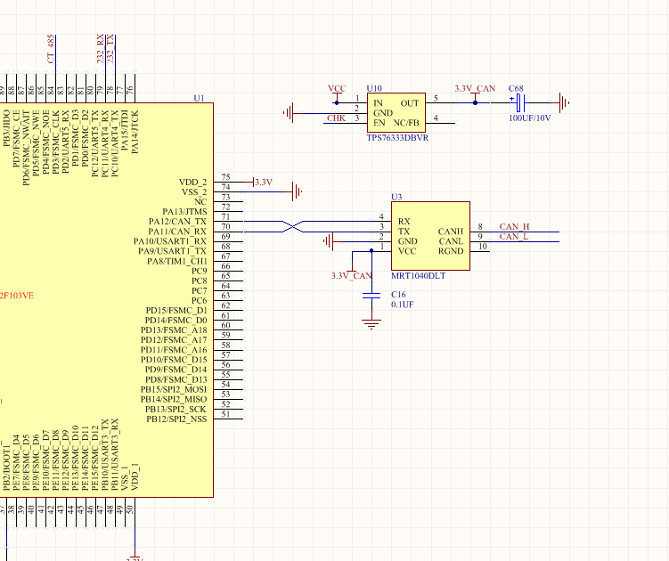Select the CAN_L net label
Viewport: 669px width, 561px height.
[x=514, y=236]
